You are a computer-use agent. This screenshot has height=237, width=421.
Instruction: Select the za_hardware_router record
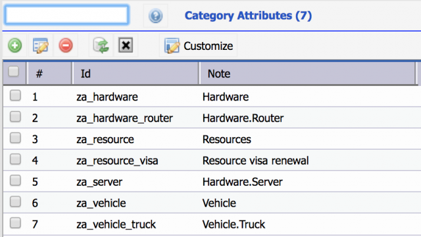point(212,118)
